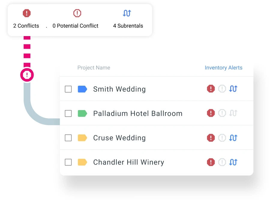Viewport: 271px width, 203px height.
Task: Click Smith Wedding blue subrental icon
Action: 233,89
